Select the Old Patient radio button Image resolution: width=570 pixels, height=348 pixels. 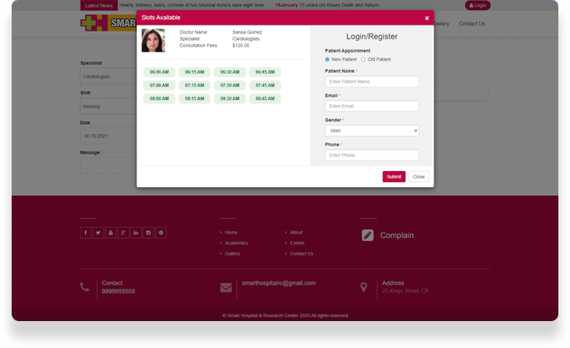click(363, 59)
